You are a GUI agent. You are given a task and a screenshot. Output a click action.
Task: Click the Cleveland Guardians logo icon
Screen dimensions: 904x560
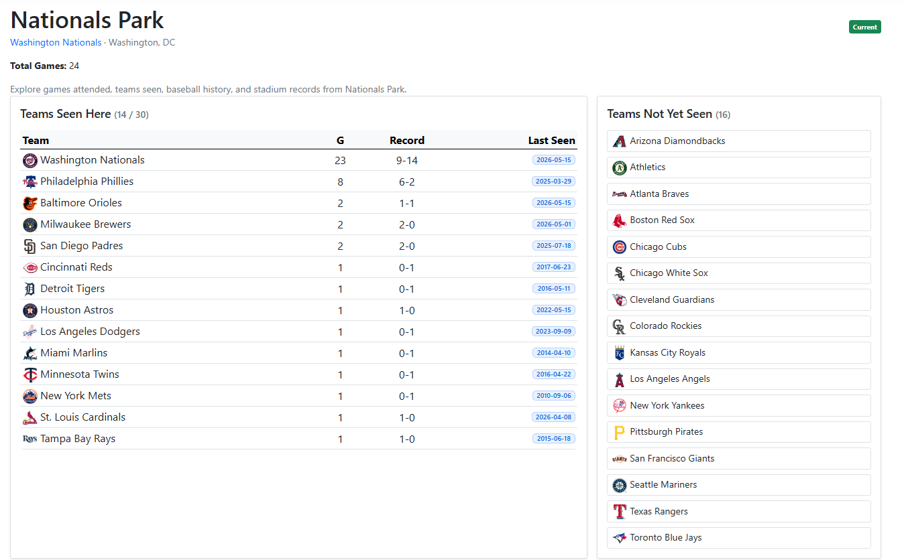620,300
